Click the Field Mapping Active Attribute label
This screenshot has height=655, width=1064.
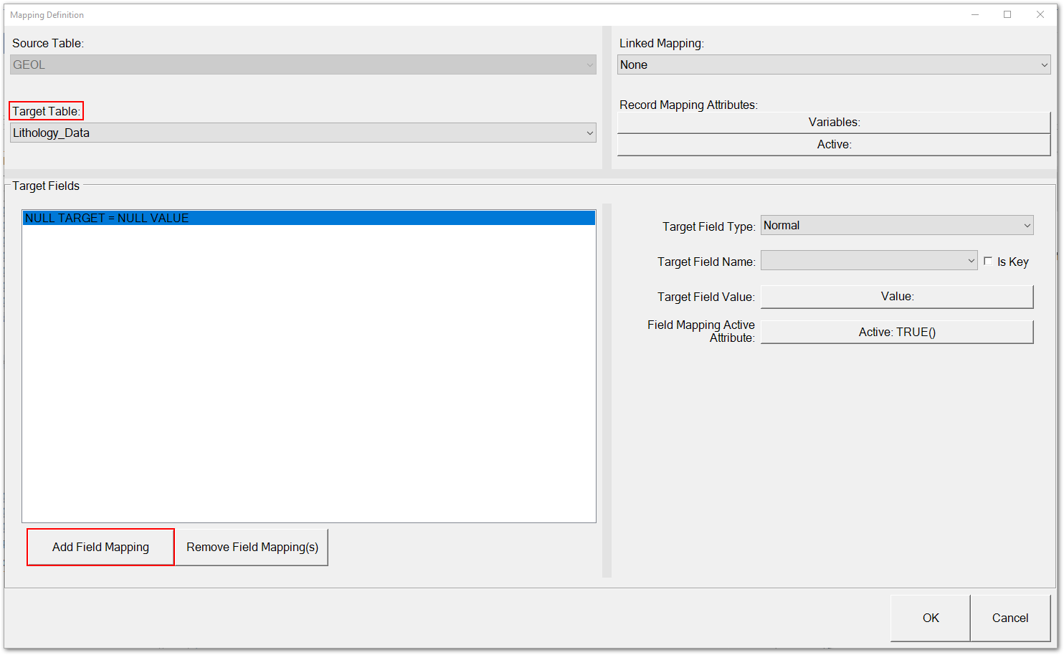701,331
